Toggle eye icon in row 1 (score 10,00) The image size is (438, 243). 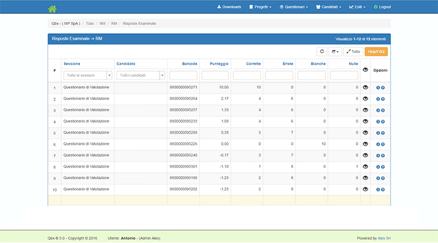[x=365, y=87]
